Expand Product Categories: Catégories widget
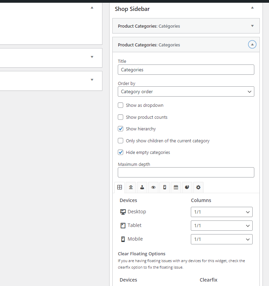This screenshot has width=269, height=286. tap(252, 26)
